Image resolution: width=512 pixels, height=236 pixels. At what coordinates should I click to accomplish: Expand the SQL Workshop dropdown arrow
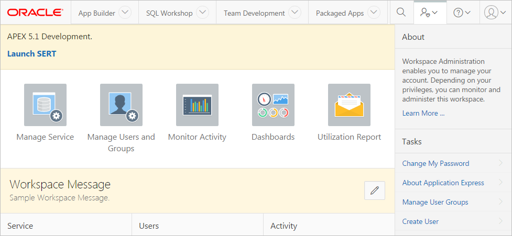(x=202, y=13)
